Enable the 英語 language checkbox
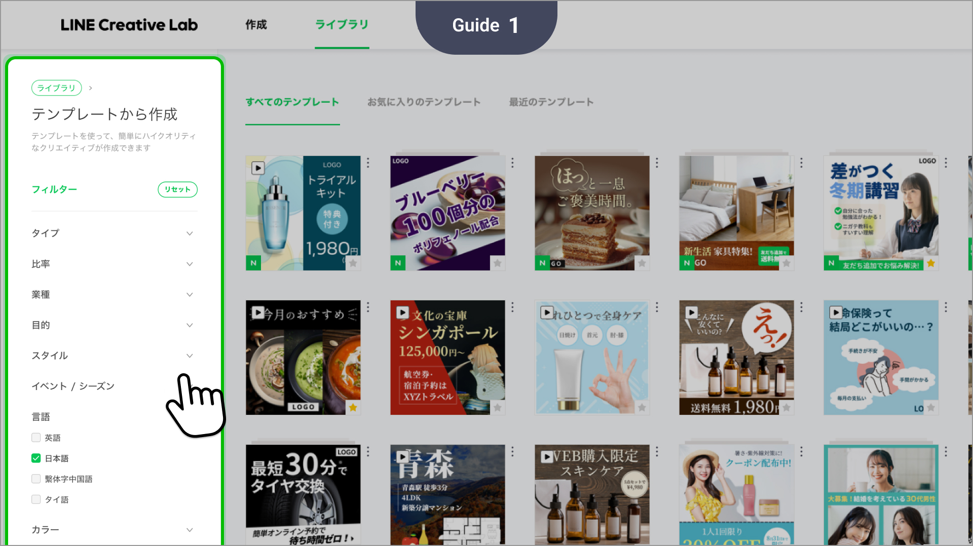 click(36, 438)
